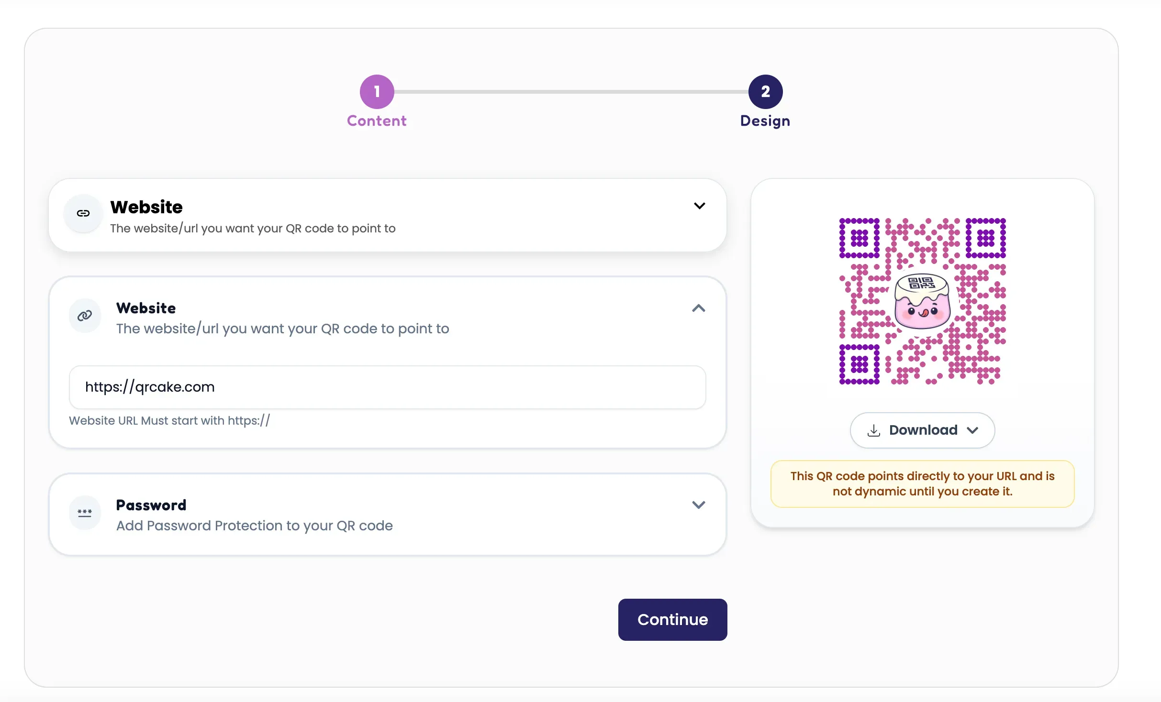Click the top-left purple corner square of the QR code
The width and height of the screenshot is (1161, 702).
[x=860, y=238]
